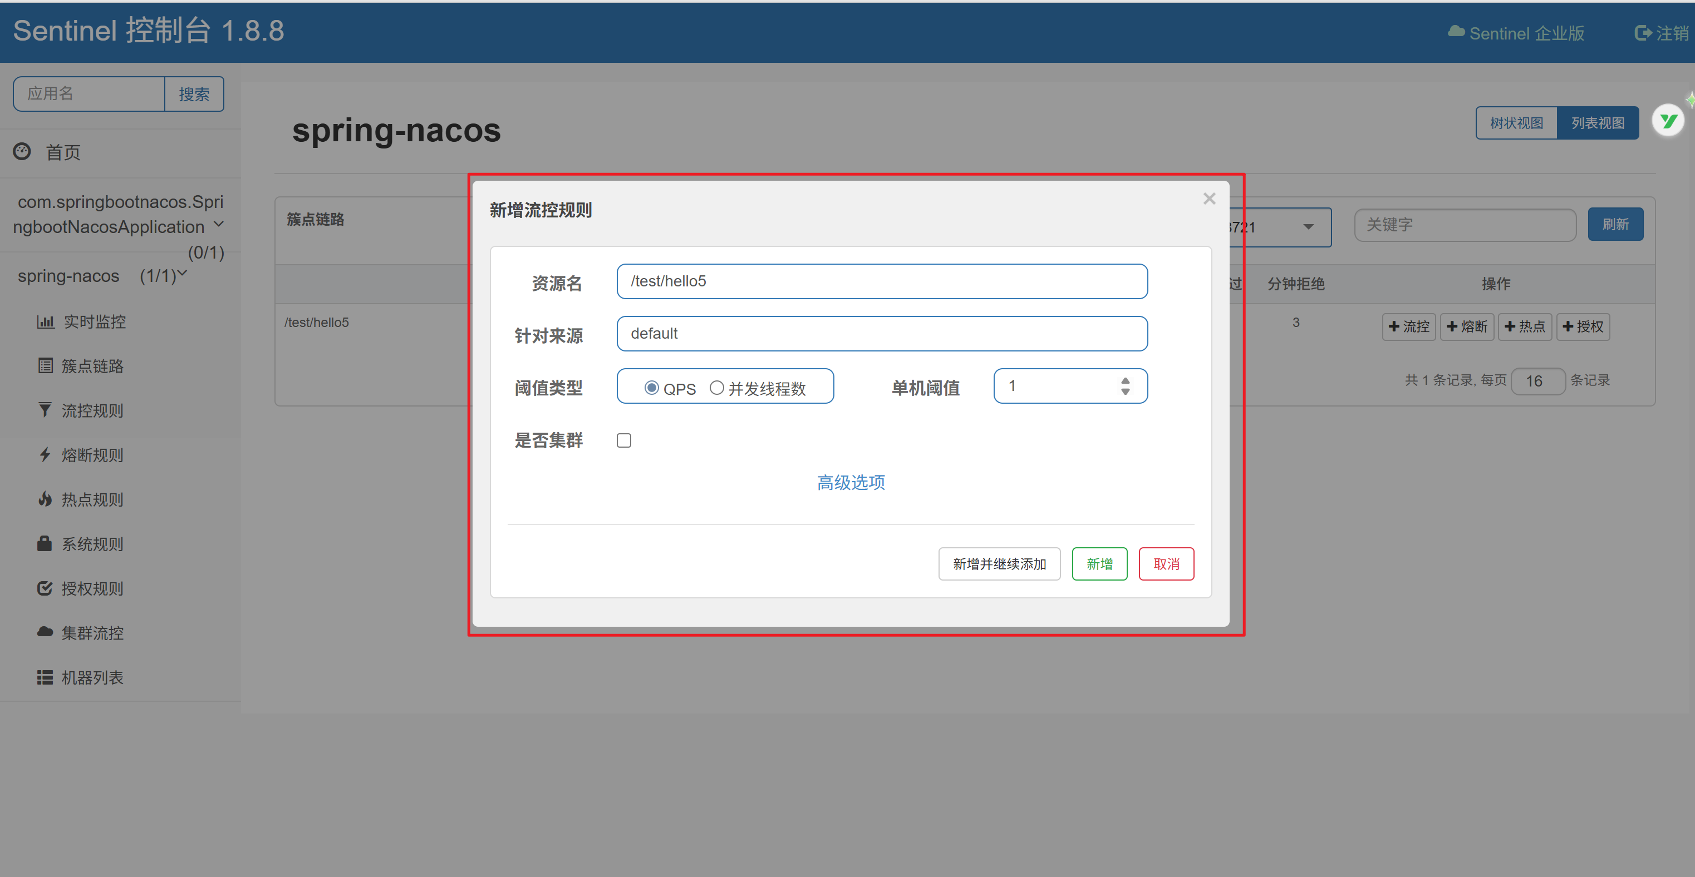1695x877 pixels.
Task: Switch to 树状视图 tab
Action: (1516, 123)
